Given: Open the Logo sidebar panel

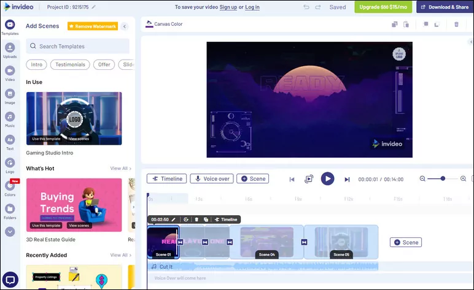Looking at the screenshot, I should [10, 166].
